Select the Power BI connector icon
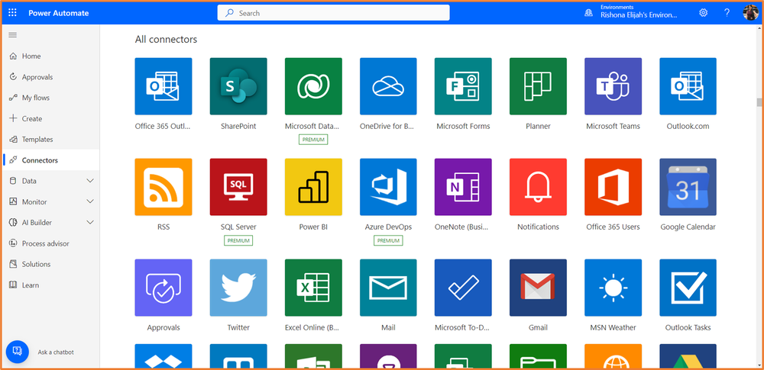Screen dimensions: 764x370 [313, 187]
